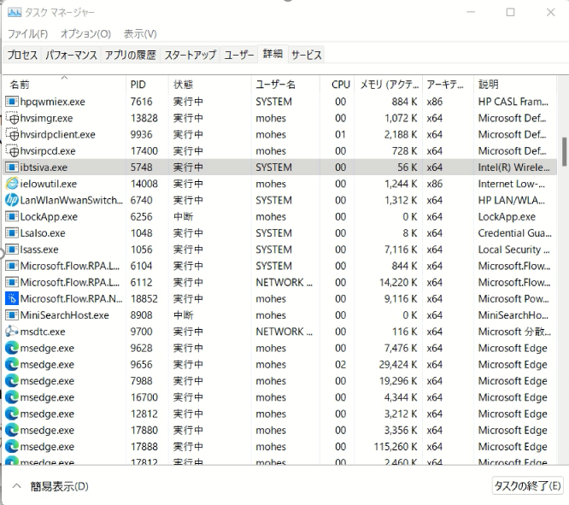Click Edge icon for msedge PID 9656
Screen dimensions: 569x505
[12, 365]
